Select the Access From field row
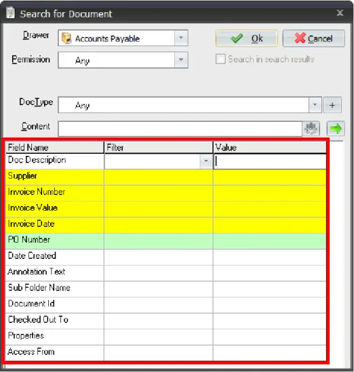 (165, 353)
